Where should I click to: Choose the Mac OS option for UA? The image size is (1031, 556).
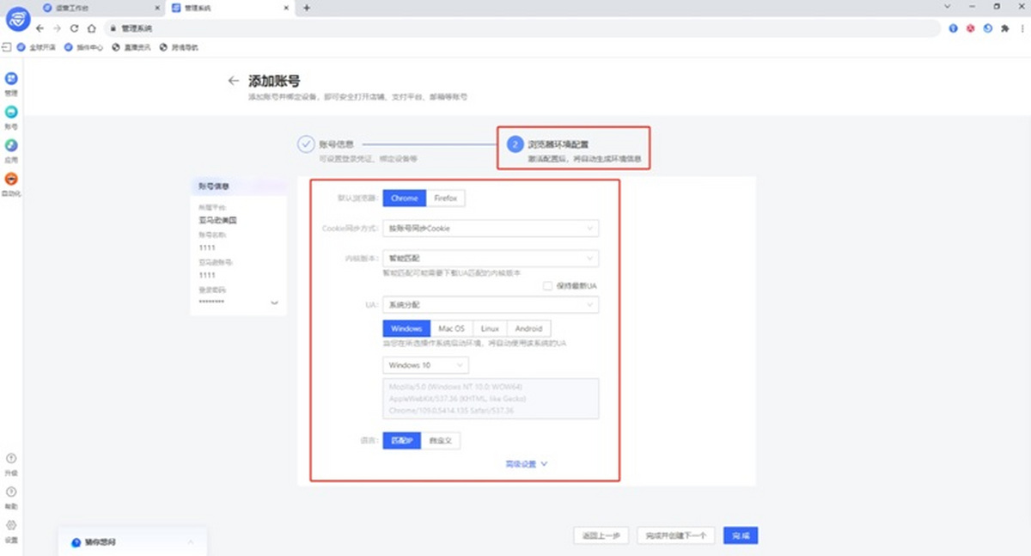click(x=451, y=328)
